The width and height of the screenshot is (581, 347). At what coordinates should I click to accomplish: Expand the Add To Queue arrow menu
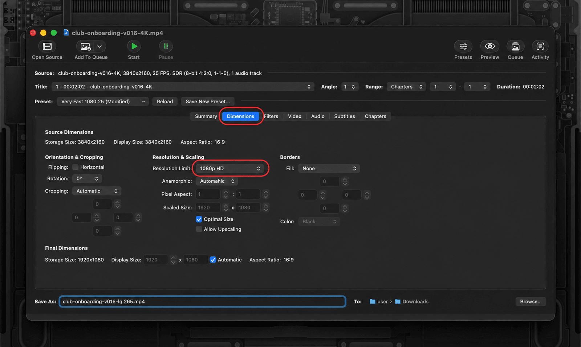tap(100, 46)
